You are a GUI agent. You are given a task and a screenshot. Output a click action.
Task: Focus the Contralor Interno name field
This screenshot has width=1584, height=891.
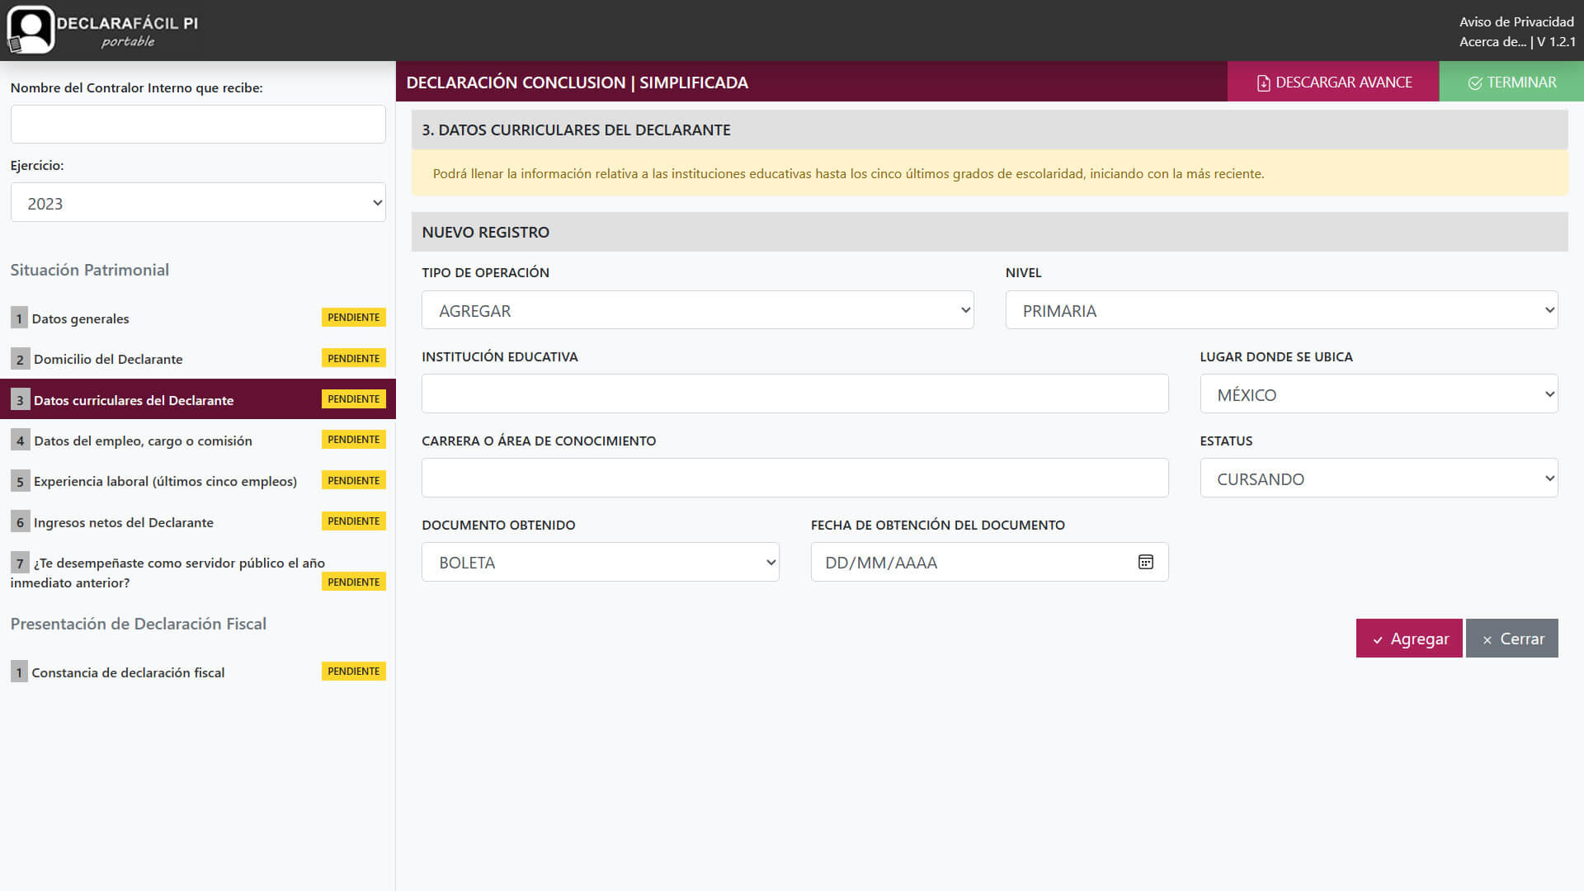point(198,124)
